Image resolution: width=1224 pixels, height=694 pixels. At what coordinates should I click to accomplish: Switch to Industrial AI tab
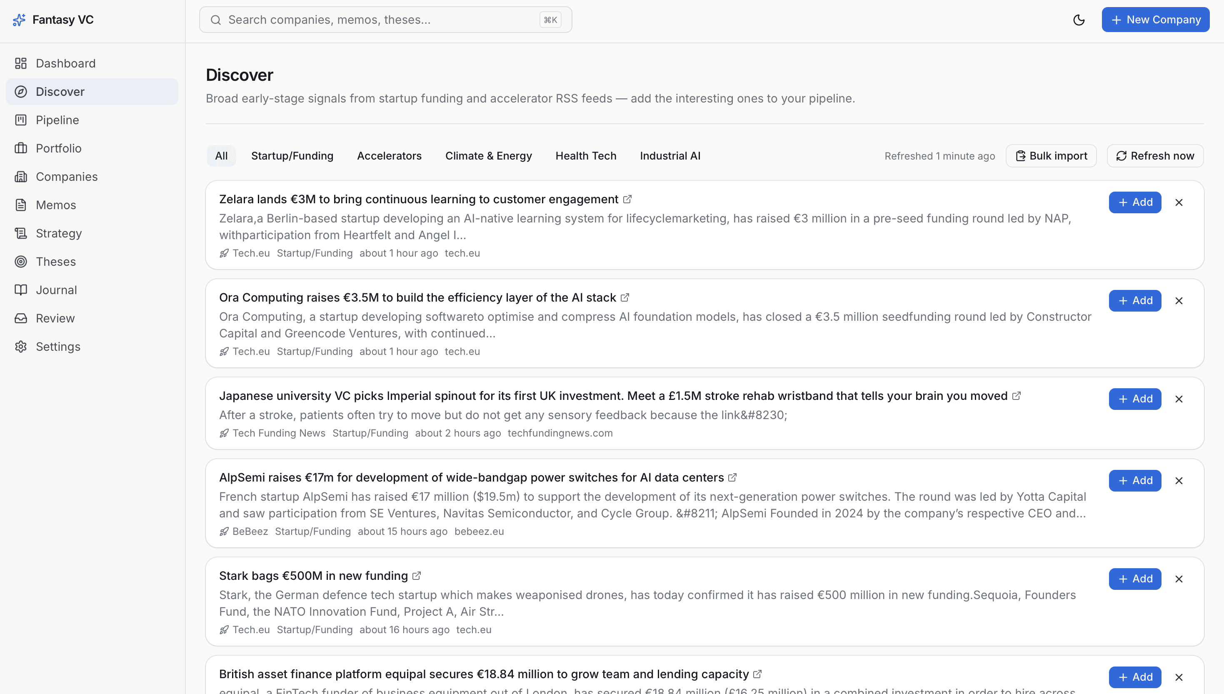point(670,156)
